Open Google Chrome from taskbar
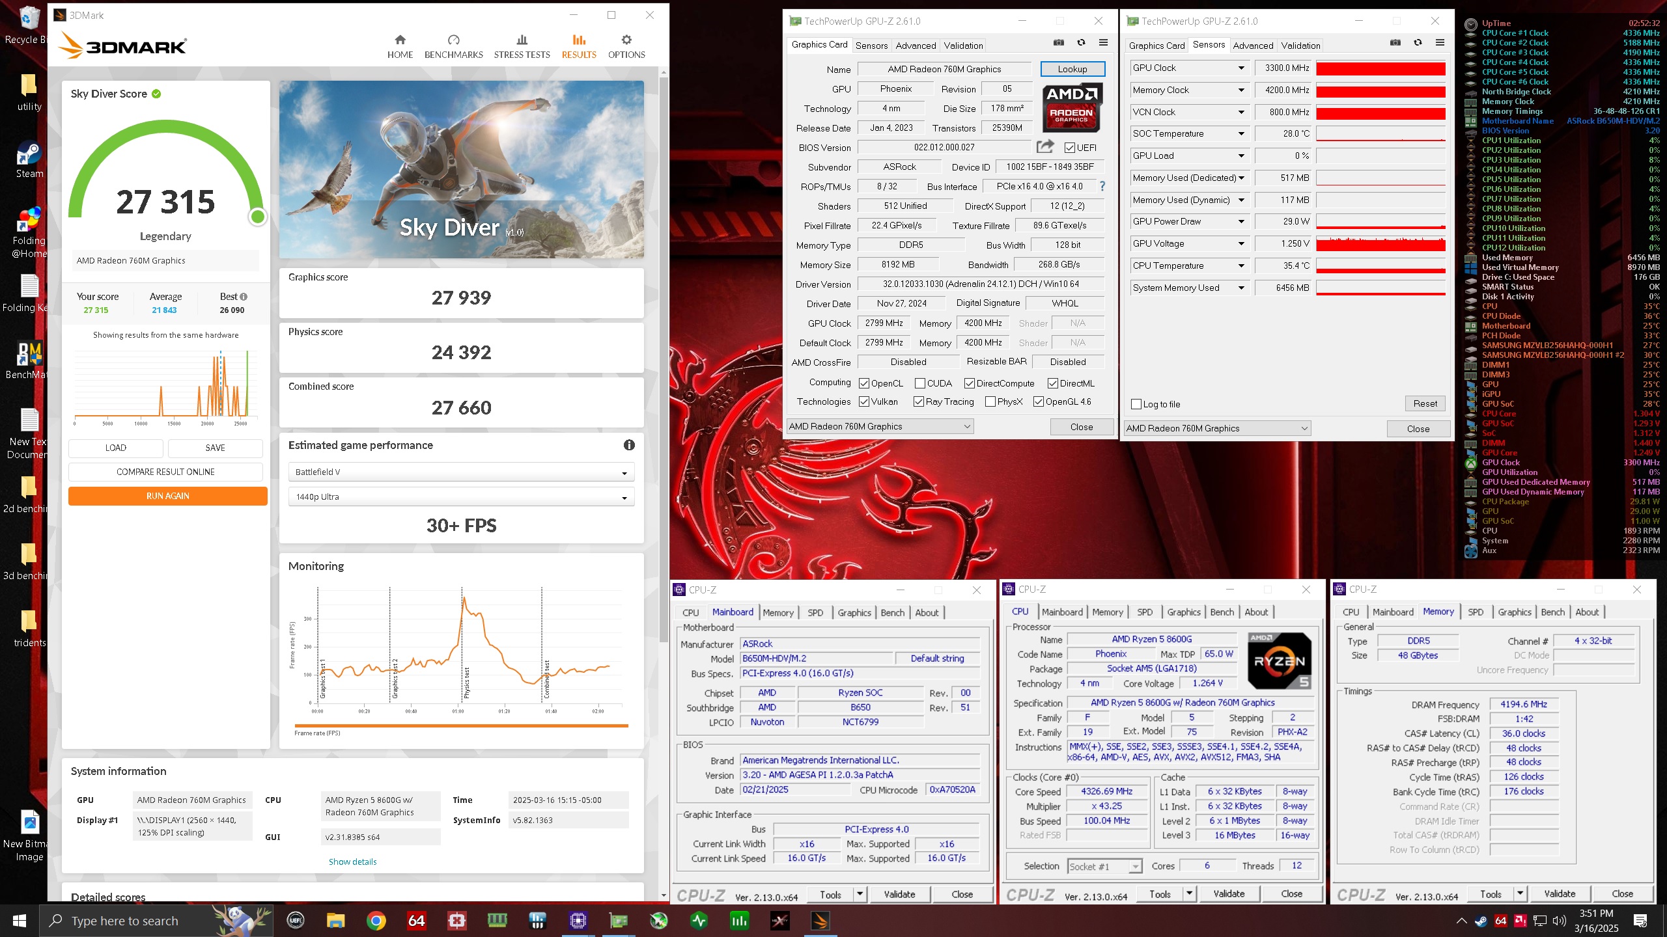 pos(376,921)
